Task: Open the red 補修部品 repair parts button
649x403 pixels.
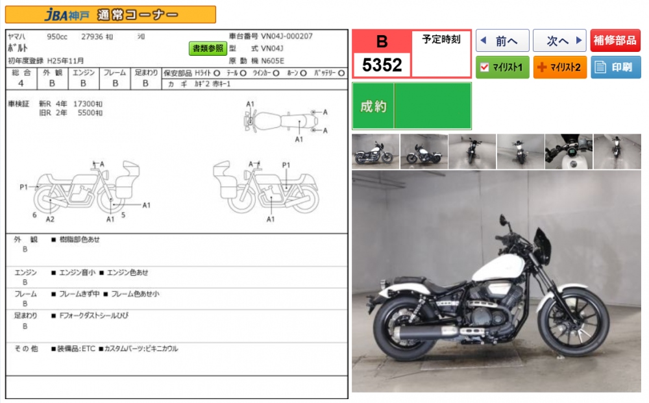Action: [615, 41]
